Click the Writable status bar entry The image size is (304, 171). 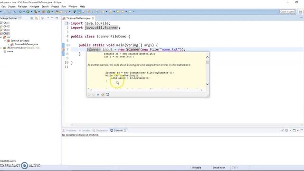coord(196,168)
